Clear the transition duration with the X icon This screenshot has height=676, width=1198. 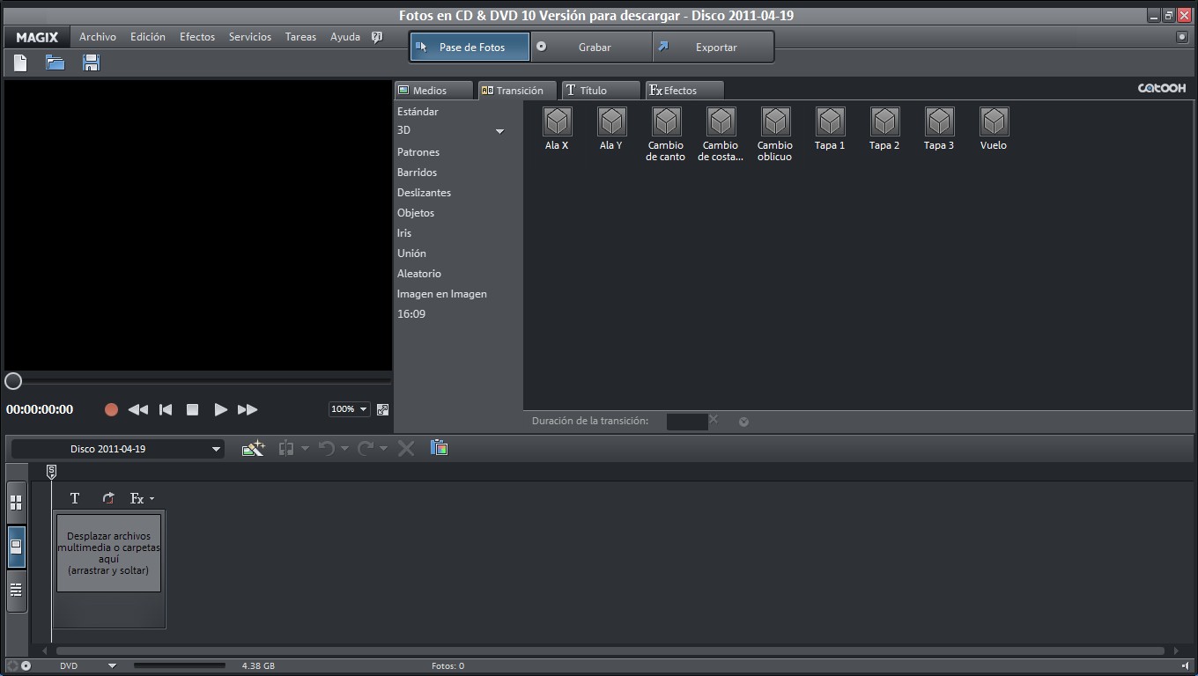coord(714,420)
